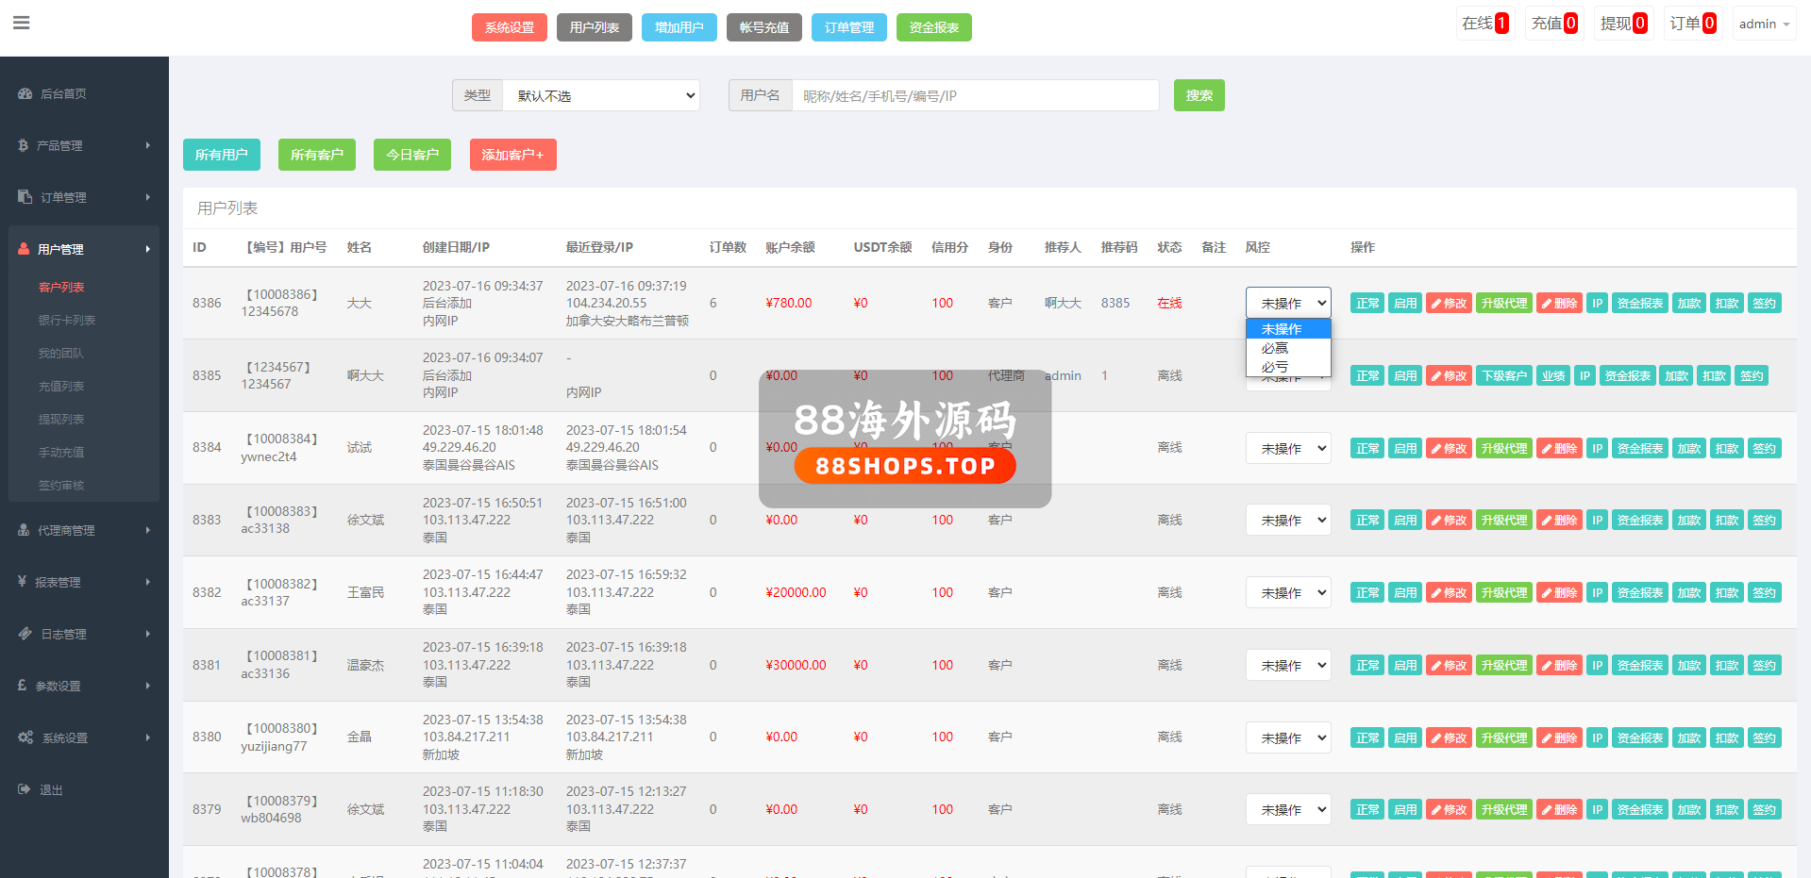Click the 产品管理 bitcoin icon in sidebar
This screenshot has width=1811, height=878.
coord(24,145)
